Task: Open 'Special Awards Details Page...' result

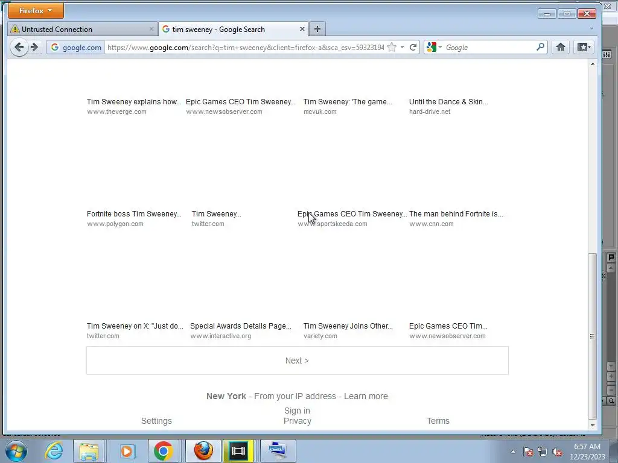Action: (x=241, y=326)
